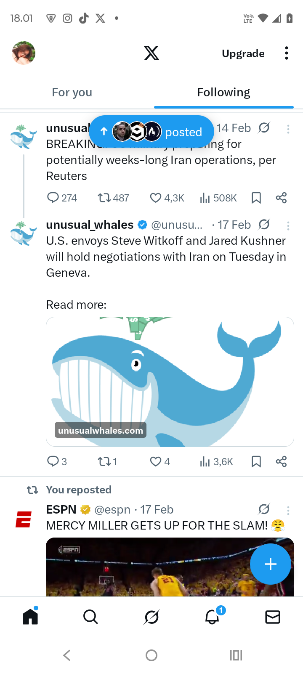
Task: Tap the new posts "posted" pill
Action: [151, 132]
